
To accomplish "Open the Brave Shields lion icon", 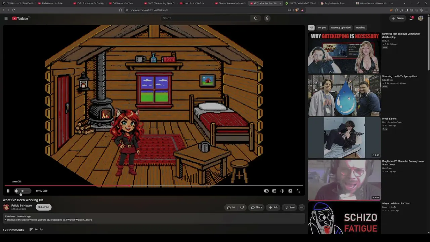I will coord(297,10).
